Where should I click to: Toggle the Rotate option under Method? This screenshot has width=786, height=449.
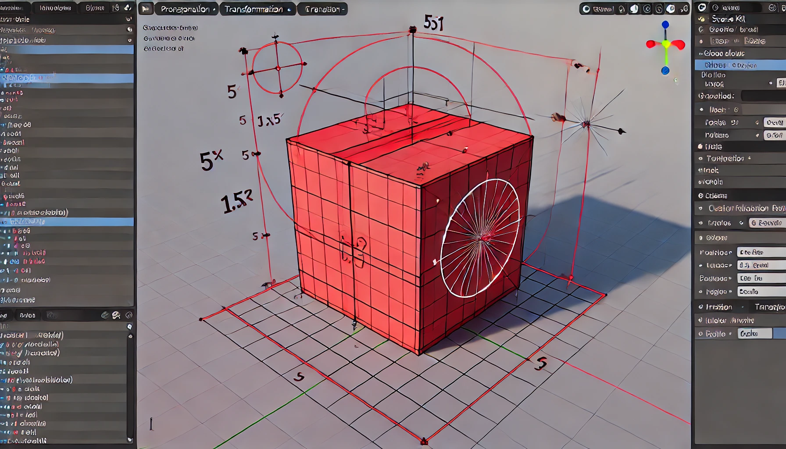757,135
